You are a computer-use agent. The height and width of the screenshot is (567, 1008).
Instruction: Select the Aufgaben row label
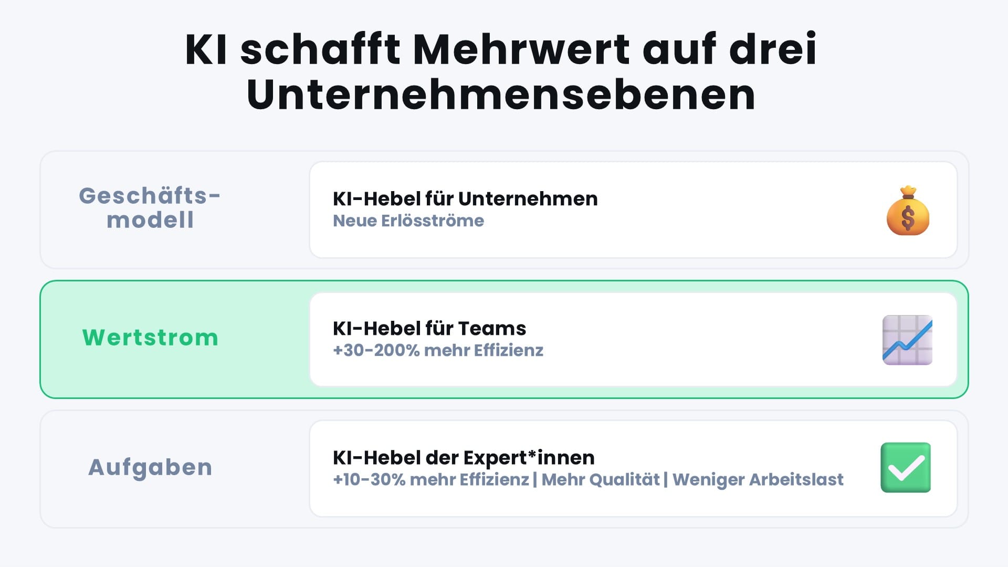click(150, 467)
